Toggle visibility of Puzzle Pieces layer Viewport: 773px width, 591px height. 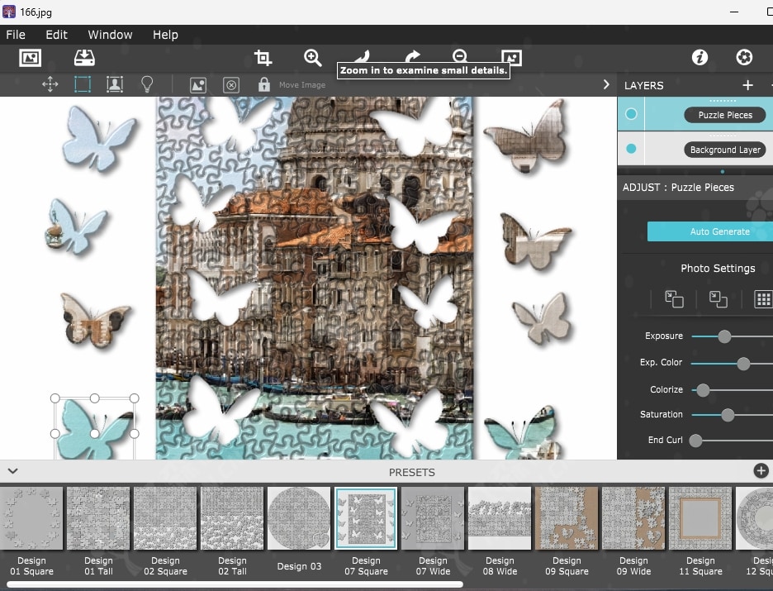click(x=632, y=114)
